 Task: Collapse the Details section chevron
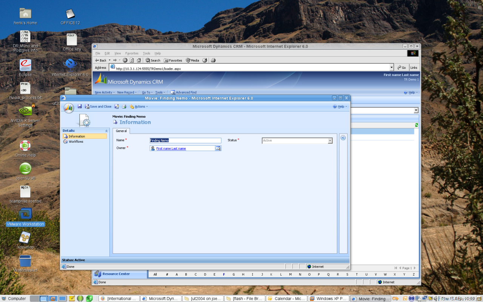106,131
